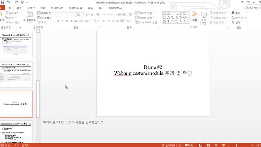
Task: Open the 레이아웃 layout dropdown
Action: (x=45, y=13)
